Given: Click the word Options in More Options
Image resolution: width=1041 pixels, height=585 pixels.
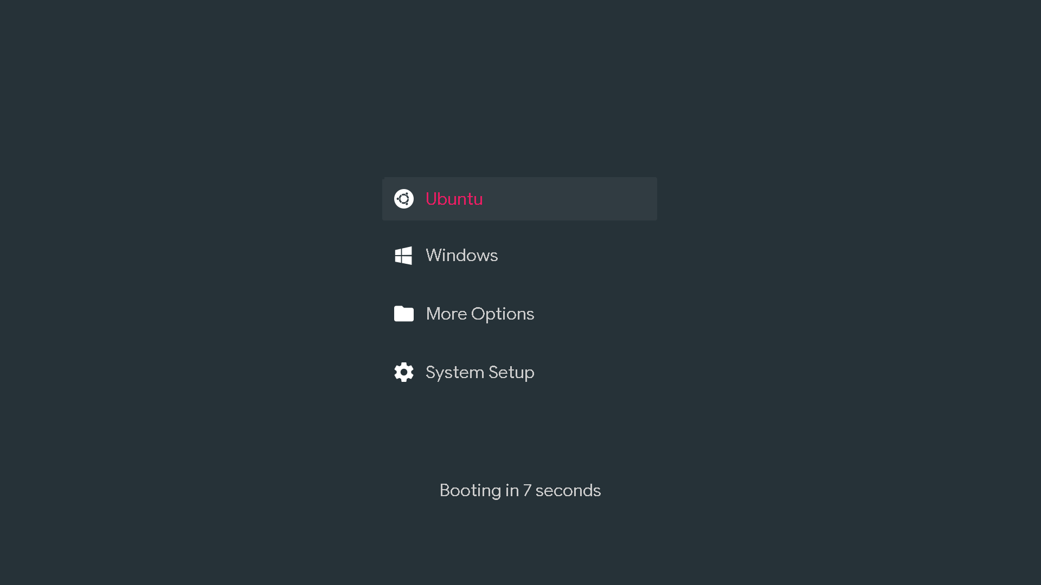Looking at the screenshot, I should 503,314.
